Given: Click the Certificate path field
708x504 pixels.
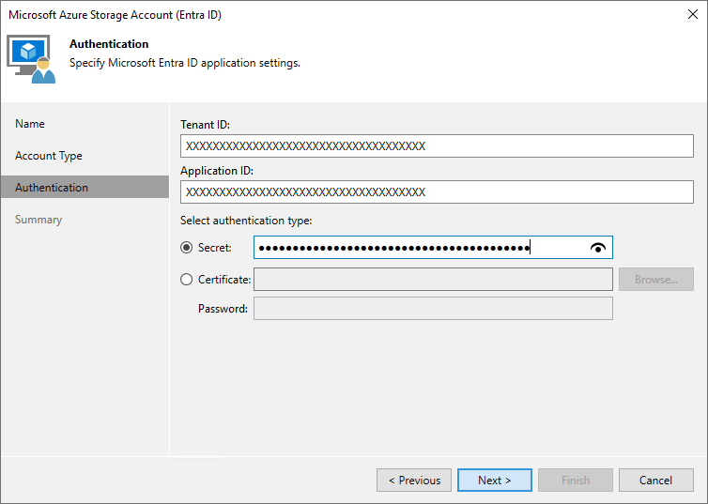Looking at the screenshot, I should tap(433, 280).
